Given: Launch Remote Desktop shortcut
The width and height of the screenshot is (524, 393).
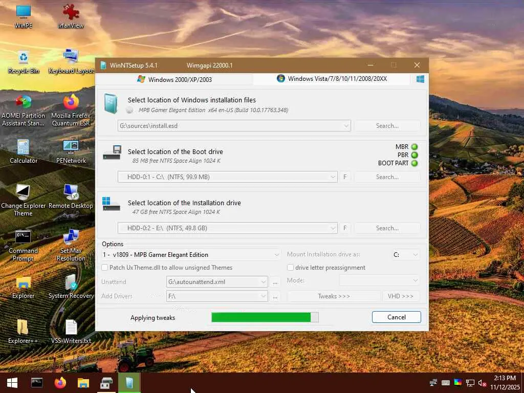Looking at the screenshot, I should tap(71, 197).
